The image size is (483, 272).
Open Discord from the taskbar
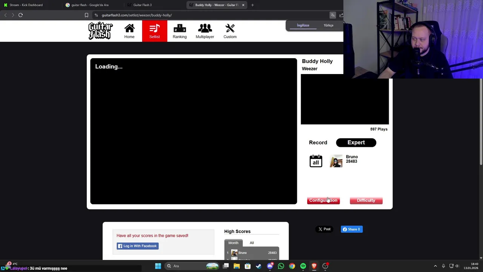[270, 266]
